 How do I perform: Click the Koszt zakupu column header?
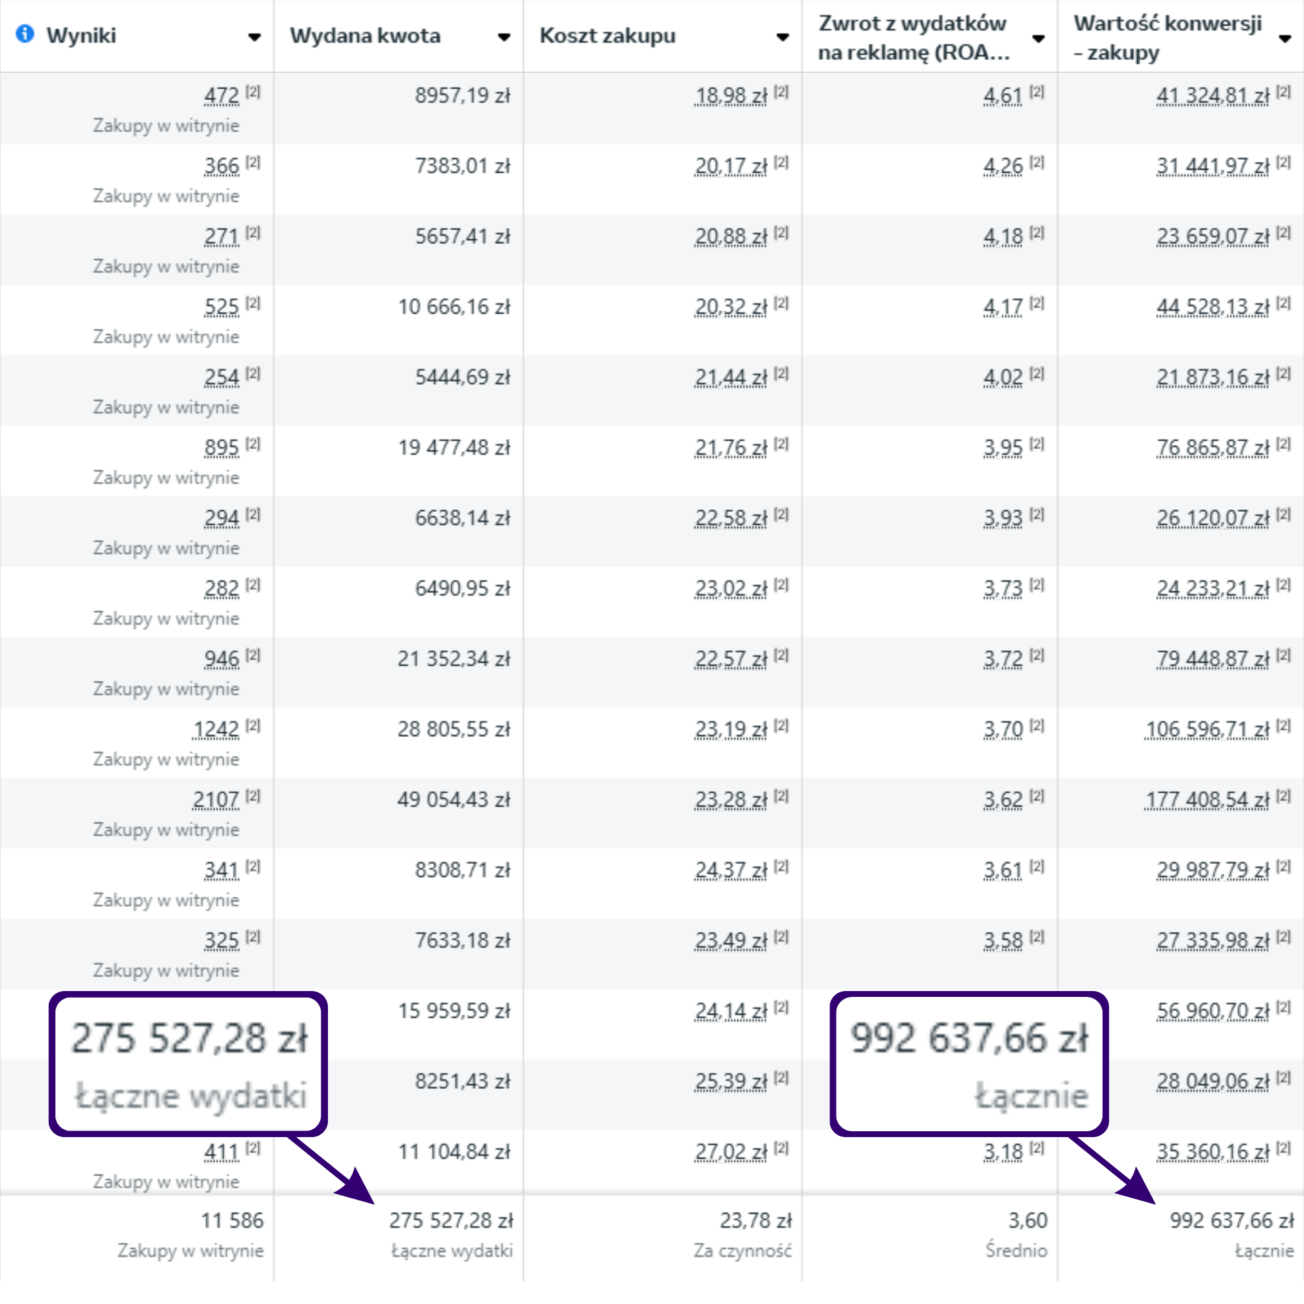click(x=608, y=36)
